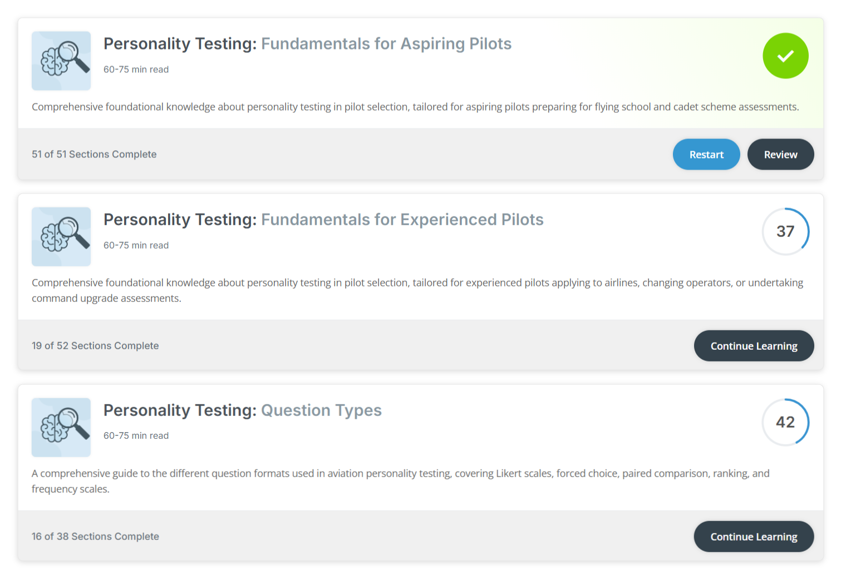Open Fundamentals for Aspiring Pilots title
The image size is (841, 580).
307,44
